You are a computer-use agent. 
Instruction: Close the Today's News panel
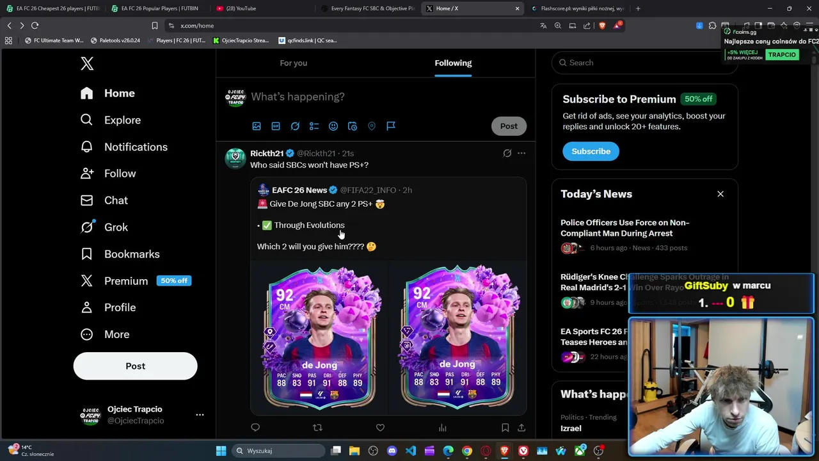720,194
